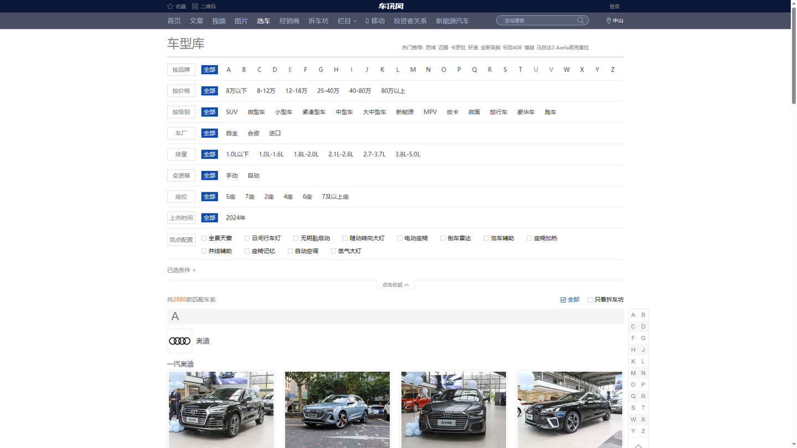Image resolution: width=797 pixels, height=448 pixels.
Task: Click 全部 button in 按价格 row
Action: click(x=209, y=91)
